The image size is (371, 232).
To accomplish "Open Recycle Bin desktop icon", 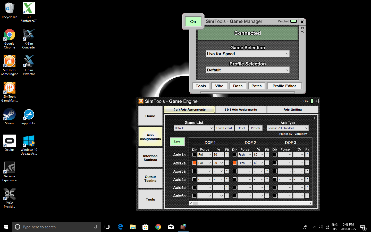I will [10, 11].
